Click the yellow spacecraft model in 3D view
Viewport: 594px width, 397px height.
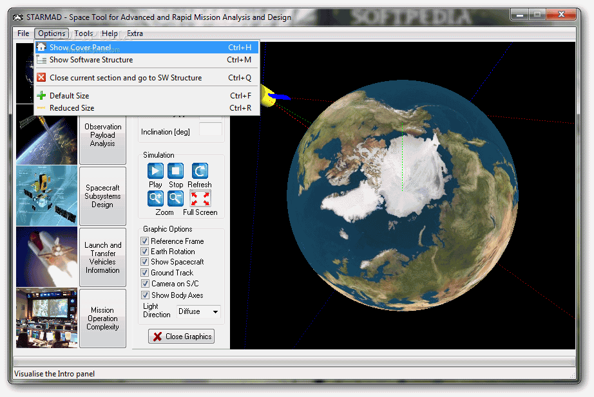click(x=269, y=96)
